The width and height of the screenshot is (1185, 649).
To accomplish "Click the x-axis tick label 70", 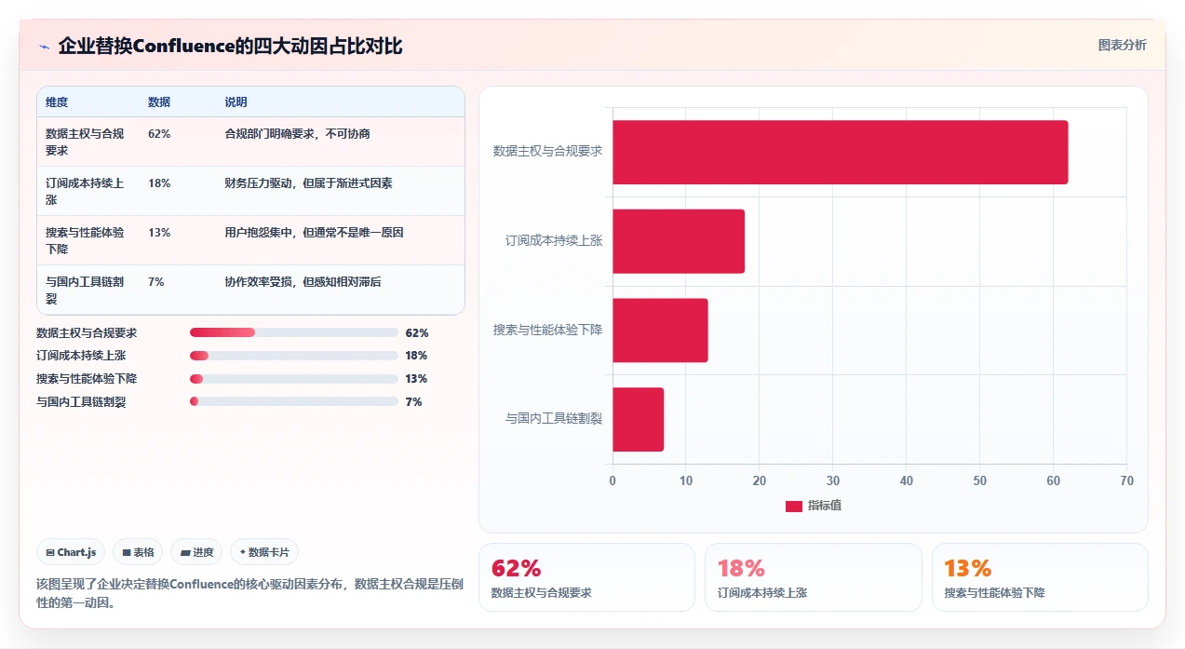I will point(1126,480).
